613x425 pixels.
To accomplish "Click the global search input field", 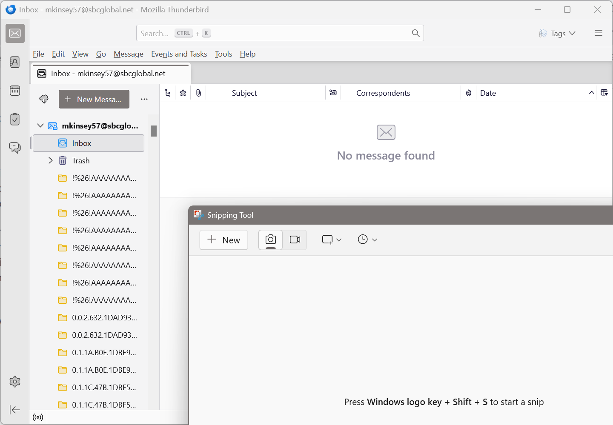I will [x=272, y=33].
